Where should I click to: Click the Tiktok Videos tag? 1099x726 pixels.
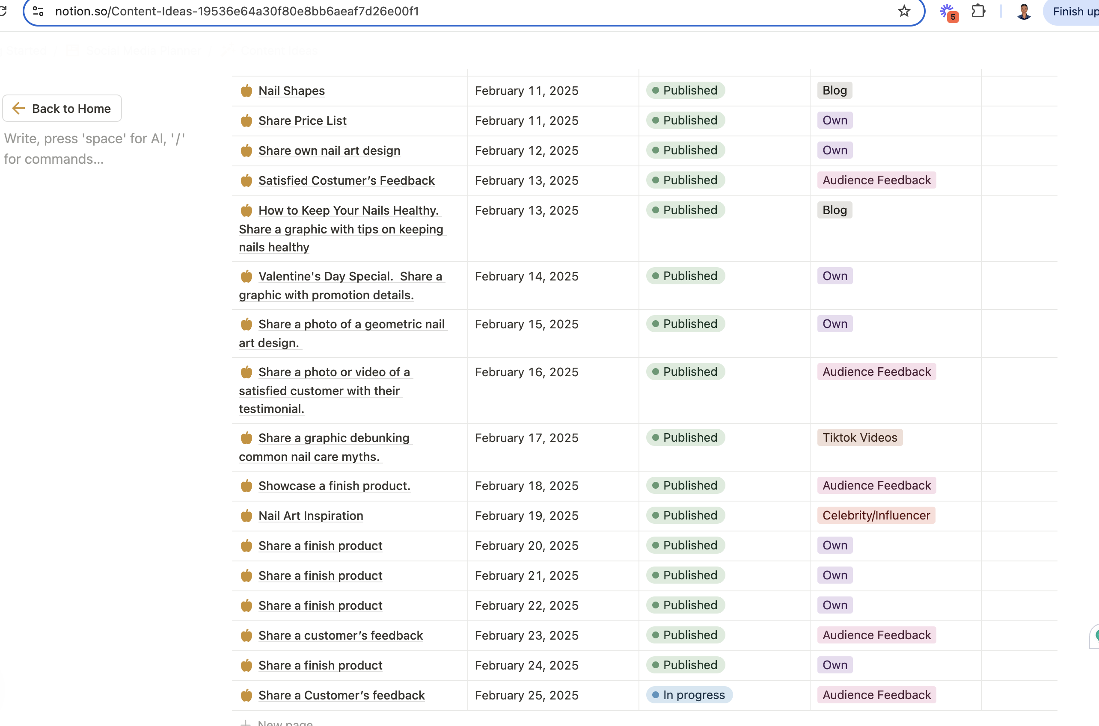pos(859,437)
